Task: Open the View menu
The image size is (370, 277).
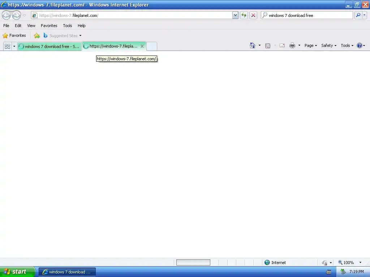Action: click(31, 26)
